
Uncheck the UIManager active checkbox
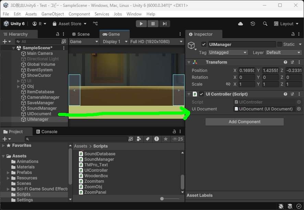click(x=203, y=44)
